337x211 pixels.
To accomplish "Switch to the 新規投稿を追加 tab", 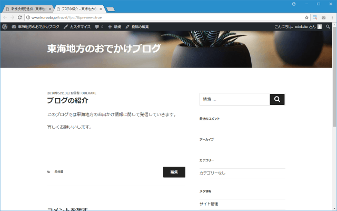I will coord(28,9).
